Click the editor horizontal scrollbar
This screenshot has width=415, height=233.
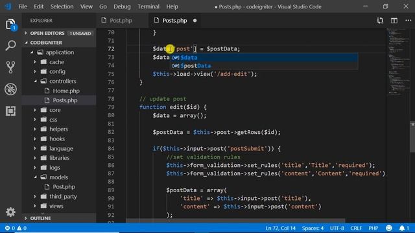pyautogui.click(x=235, y=220)
